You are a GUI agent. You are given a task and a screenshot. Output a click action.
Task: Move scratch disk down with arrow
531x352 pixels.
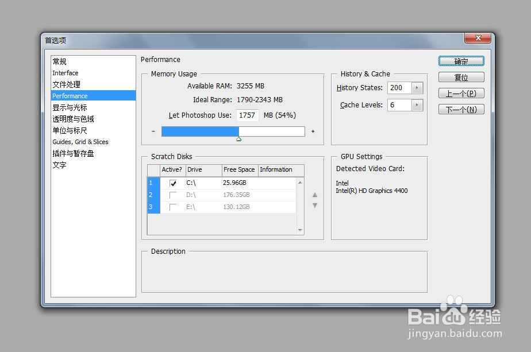tap(315, 206)
